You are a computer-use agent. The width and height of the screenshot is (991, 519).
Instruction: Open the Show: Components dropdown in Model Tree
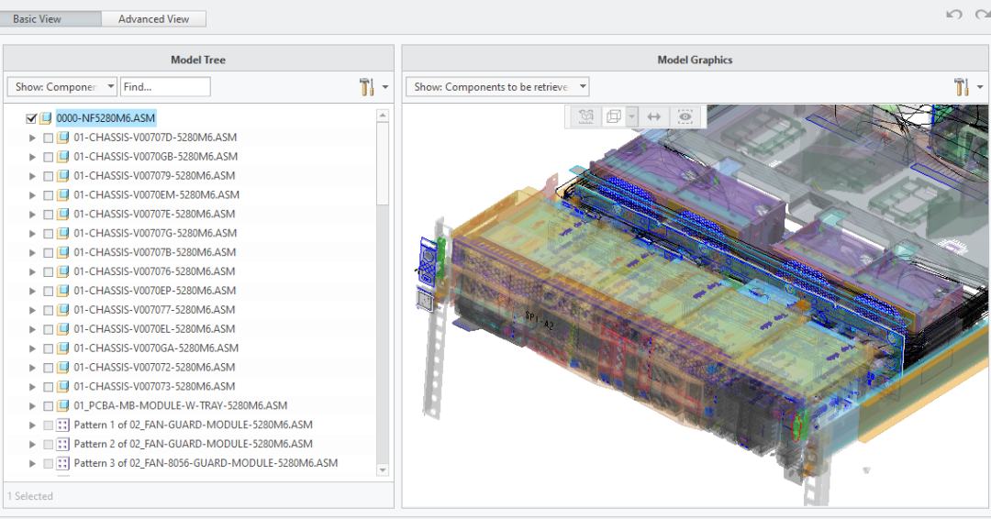point(62,87)
